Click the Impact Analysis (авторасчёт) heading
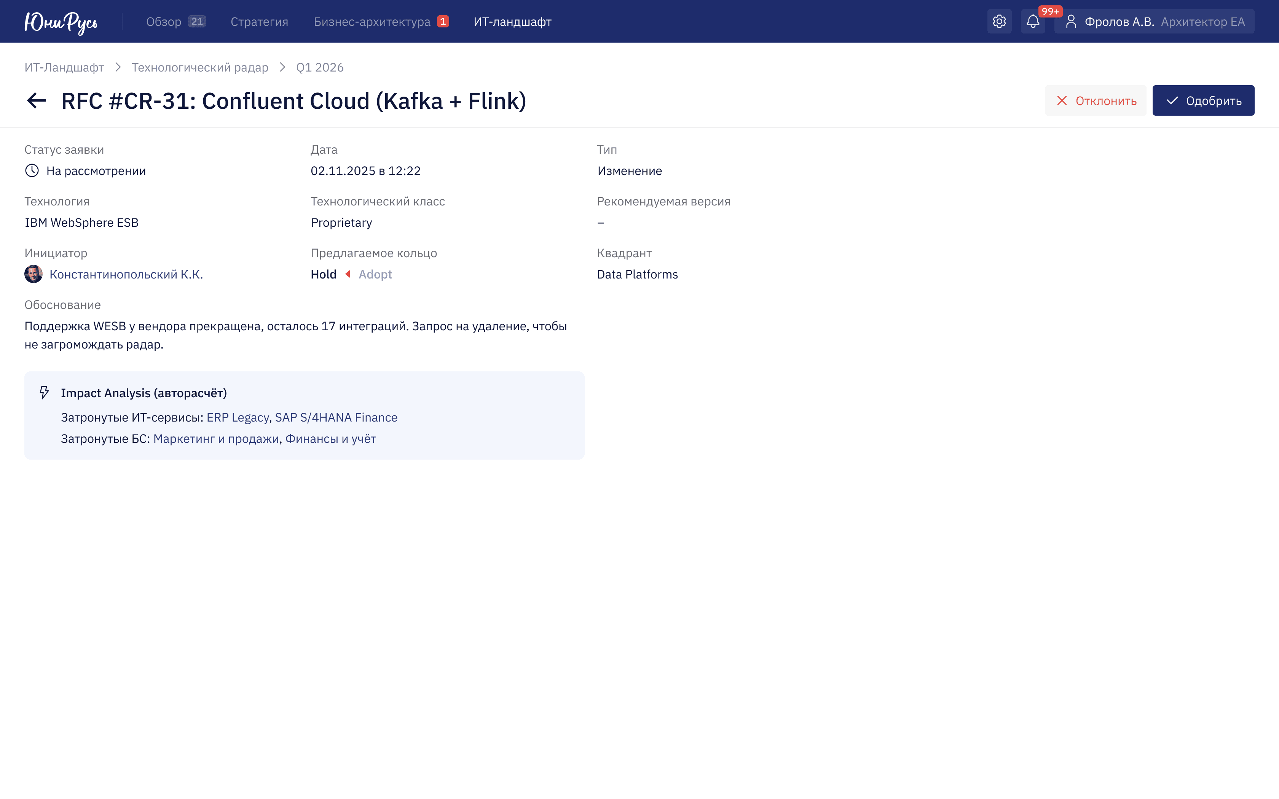Image resolution: width=1279 pixels, height=799 pixels. click(x=144, y=393)
